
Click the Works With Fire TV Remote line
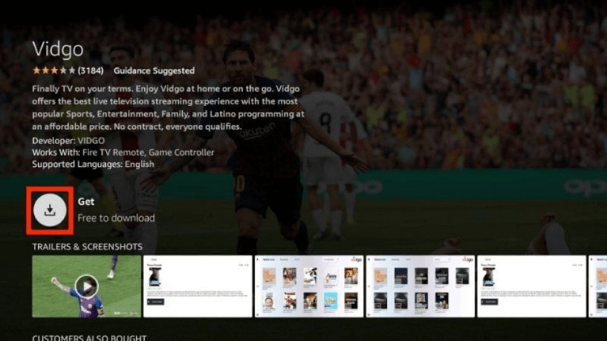click(x=123, y=152)
